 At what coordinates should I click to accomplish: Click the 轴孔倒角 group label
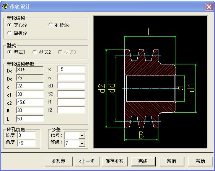pos(16,129)
